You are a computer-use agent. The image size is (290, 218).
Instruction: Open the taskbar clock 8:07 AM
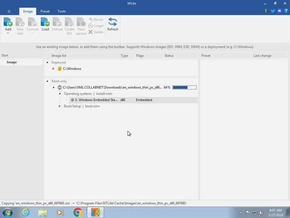(276, 213)
